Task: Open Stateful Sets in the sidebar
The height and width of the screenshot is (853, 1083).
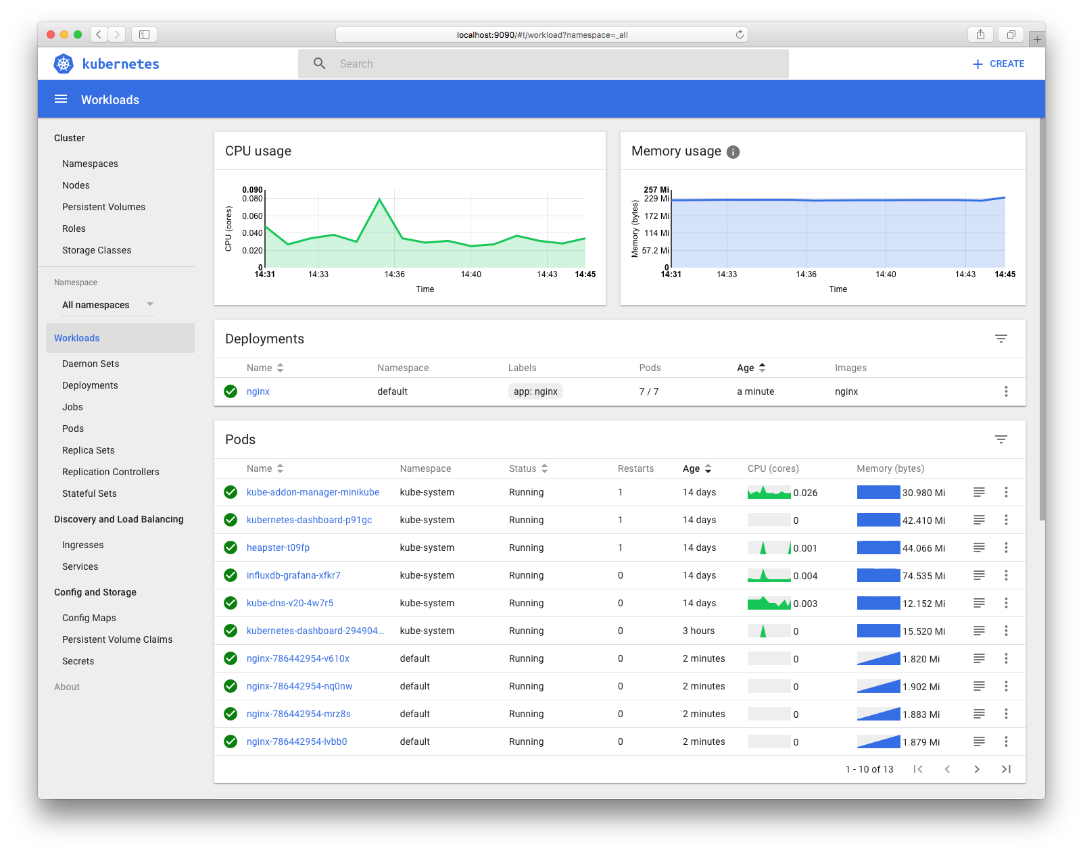Action: point(89,493)
